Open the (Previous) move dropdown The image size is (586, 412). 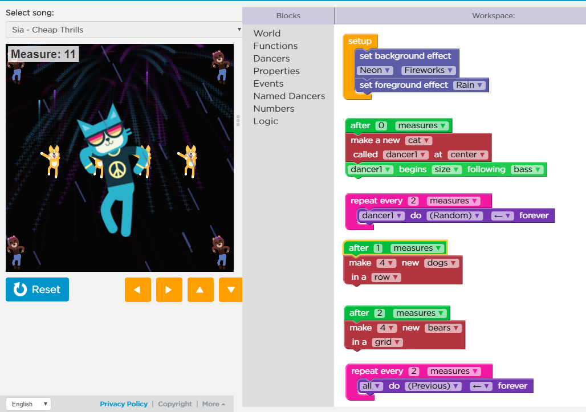coord(433,386)
